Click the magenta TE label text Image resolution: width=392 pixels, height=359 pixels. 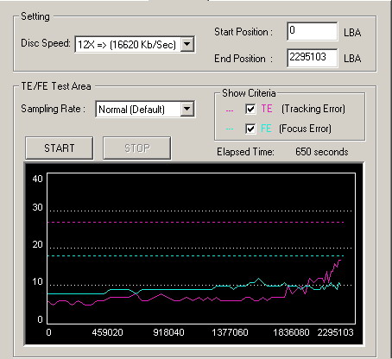267,109
